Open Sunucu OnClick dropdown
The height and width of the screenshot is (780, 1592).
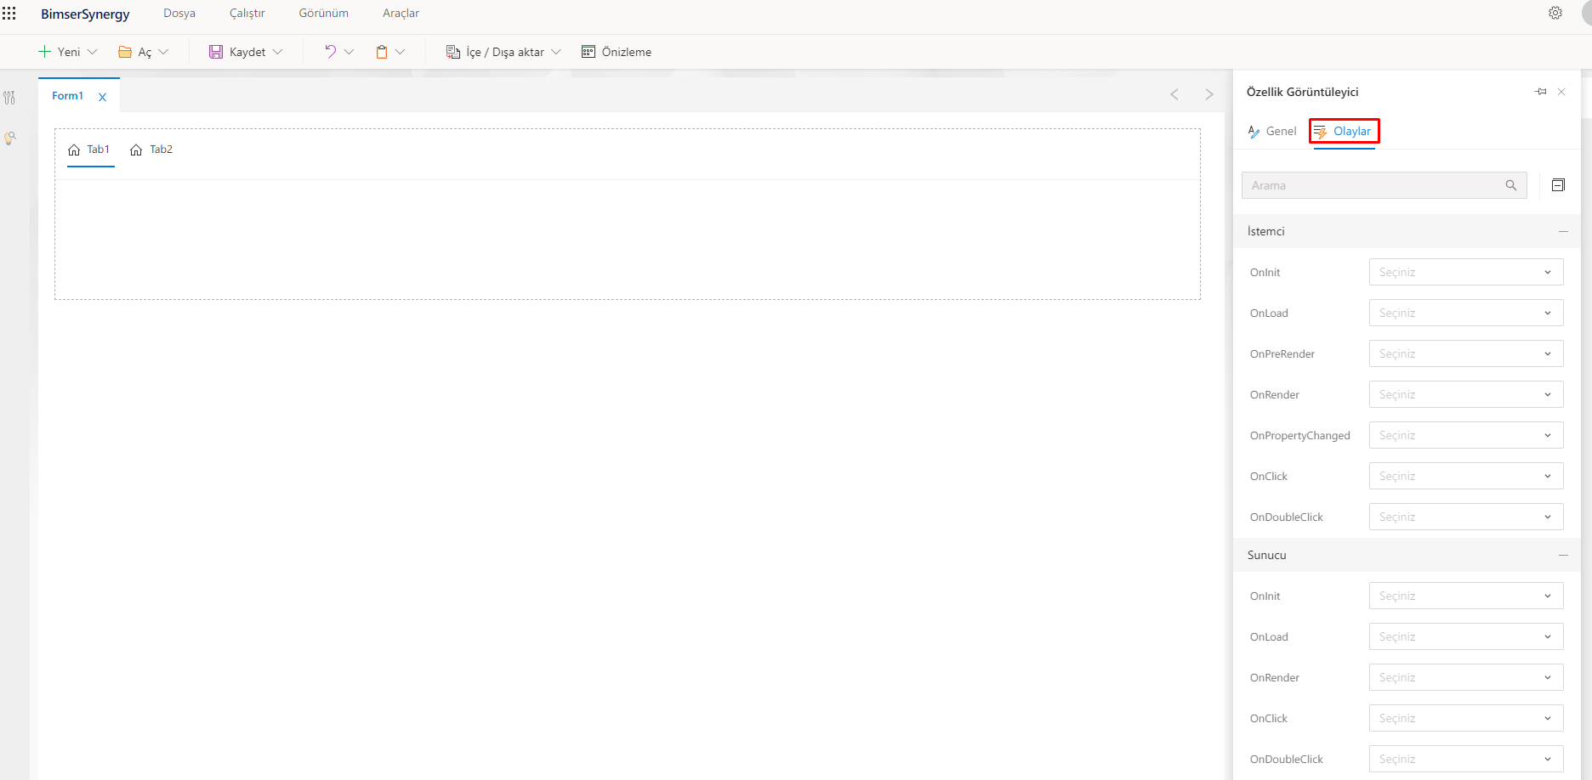pos(1466,718)
